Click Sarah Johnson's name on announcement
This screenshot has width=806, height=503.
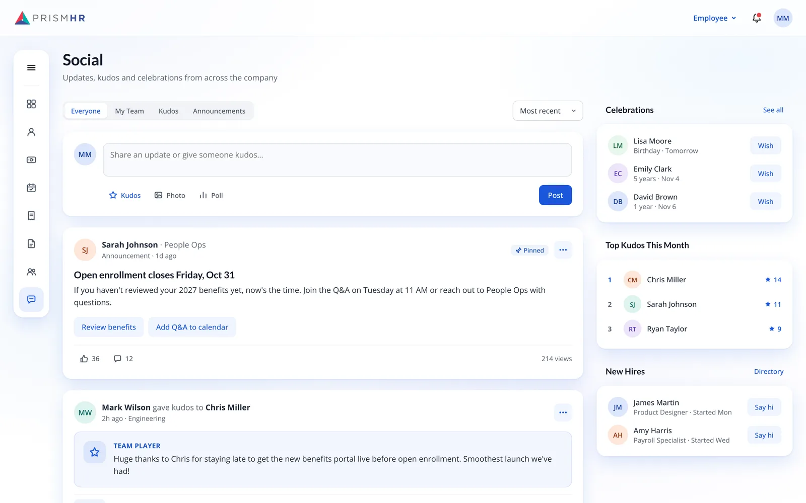(129, 245)
